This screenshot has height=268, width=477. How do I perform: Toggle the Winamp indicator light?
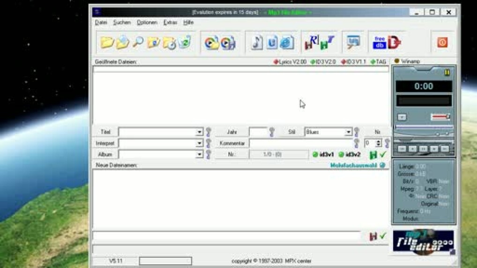(x=396, y=61)
